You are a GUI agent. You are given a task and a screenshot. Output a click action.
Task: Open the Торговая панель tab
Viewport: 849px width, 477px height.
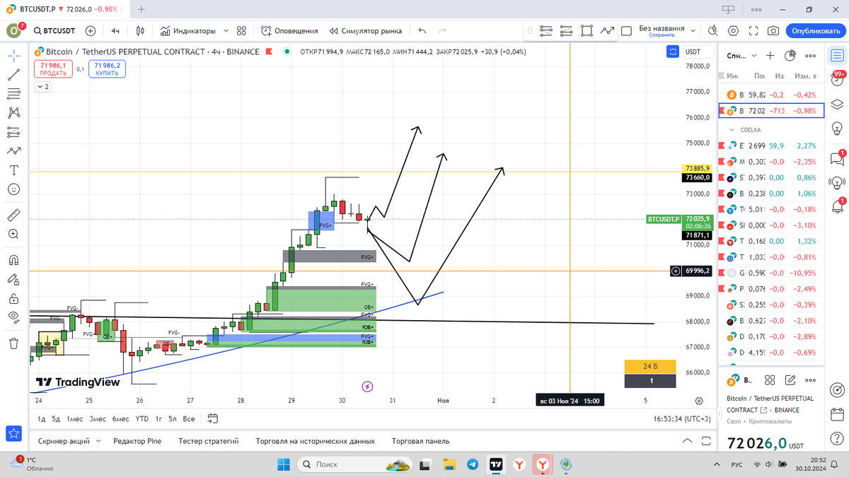pyautogui.click(x=420, y=441)
